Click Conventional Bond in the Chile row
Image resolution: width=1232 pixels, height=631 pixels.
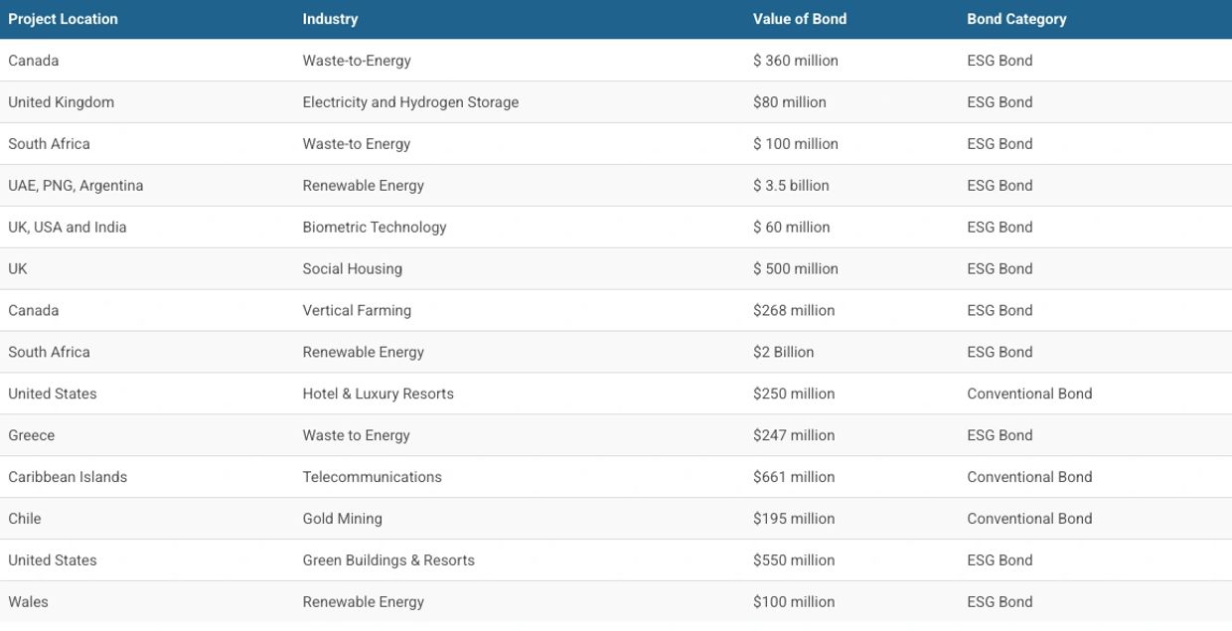[1029, 520]
